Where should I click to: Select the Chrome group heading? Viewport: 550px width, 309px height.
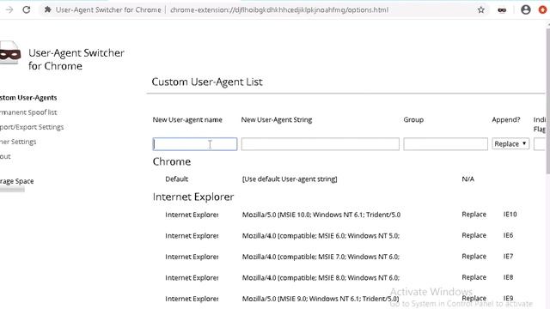tap(172, 161)
